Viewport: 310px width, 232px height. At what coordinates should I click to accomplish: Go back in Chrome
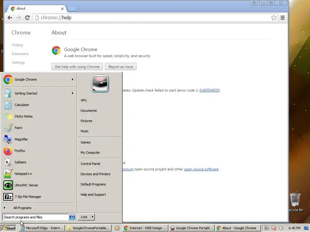point(10,18)
